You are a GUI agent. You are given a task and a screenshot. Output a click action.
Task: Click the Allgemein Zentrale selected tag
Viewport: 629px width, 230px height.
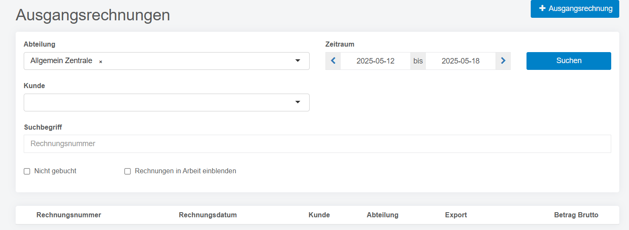(61, 61)
